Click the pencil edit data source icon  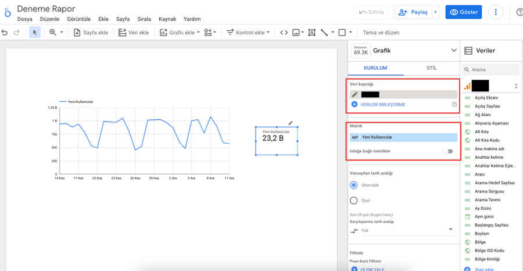[x=354, y=94]
